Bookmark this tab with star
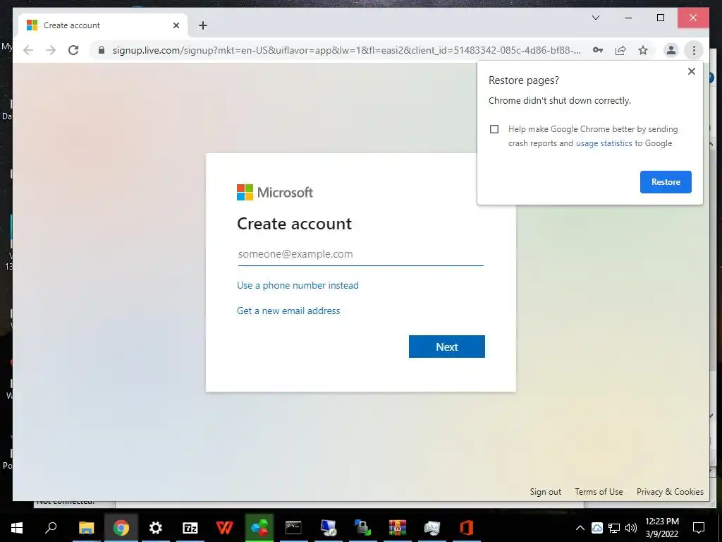 643,50
